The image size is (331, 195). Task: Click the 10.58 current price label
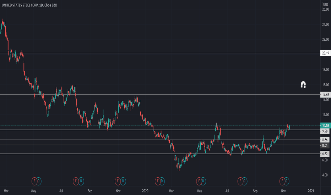(x=325, y=126)
